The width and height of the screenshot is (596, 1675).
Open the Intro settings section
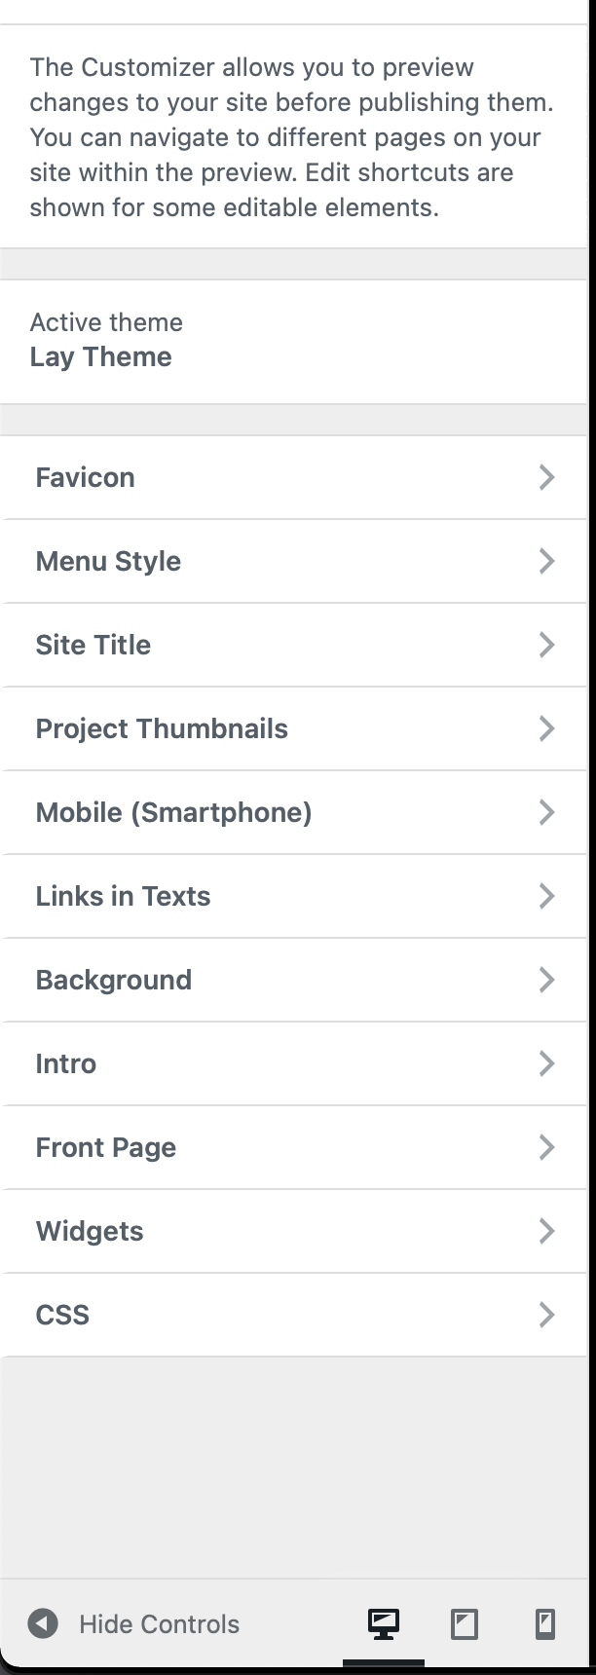pos(66,1063)
